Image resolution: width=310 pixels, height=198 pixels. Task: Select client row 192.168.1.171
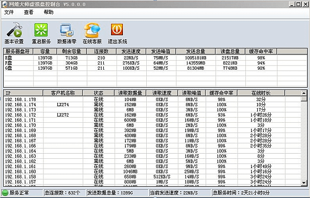[152, 120]
